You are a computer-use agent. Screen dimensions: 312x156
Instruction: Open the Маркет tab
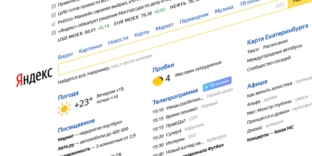[165, 27]
